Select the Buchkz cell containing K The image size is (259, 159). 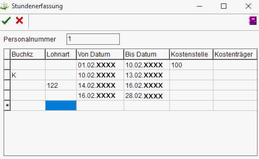[28, 75]
